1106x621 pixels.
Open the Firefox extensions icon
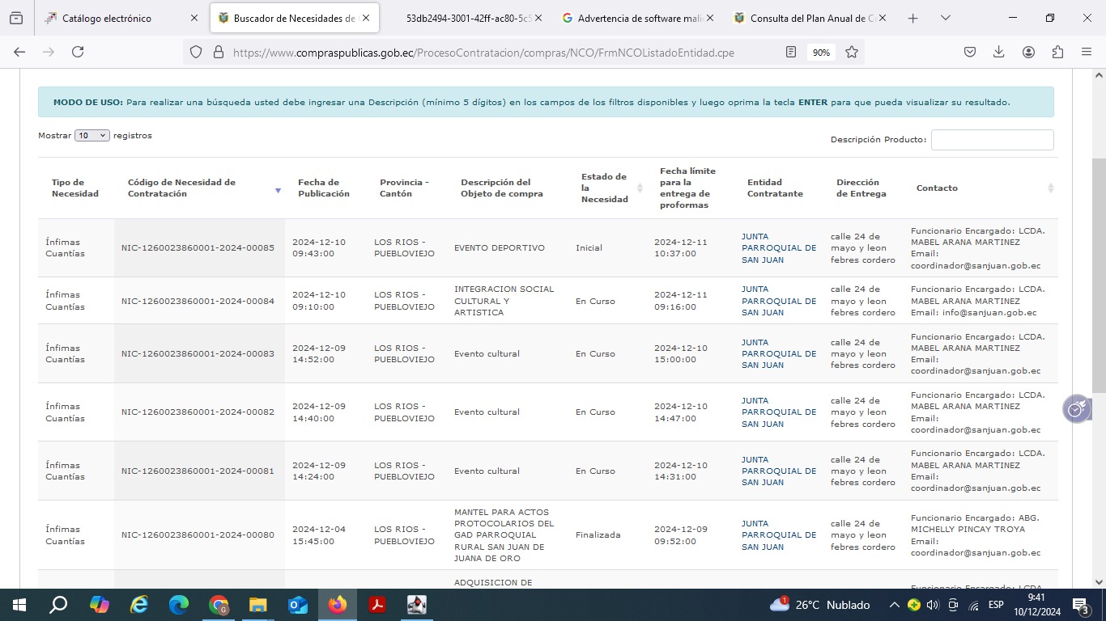point(1057,52)
